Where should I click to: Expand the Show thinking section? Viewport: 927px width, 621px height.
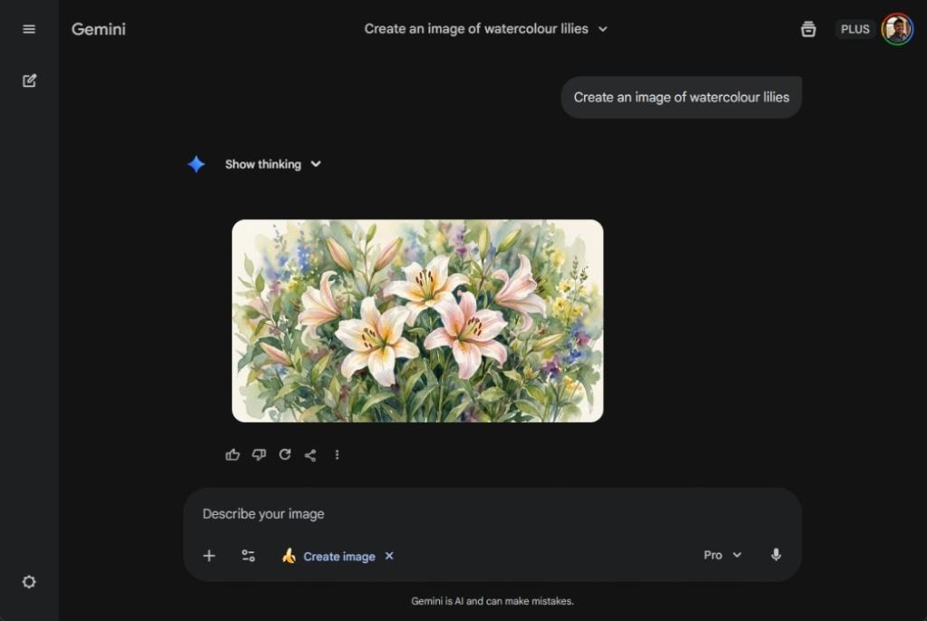[272, 164]
